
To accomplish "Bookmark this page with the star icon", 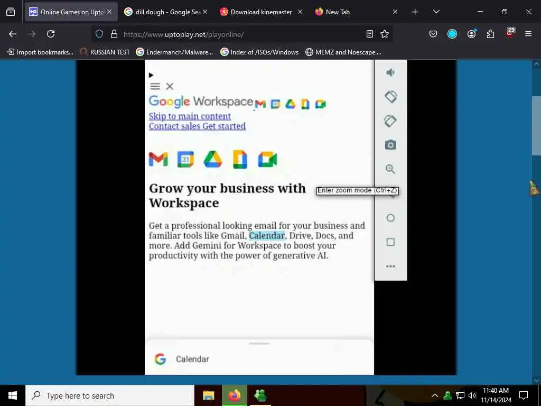I will click(385, 34).
